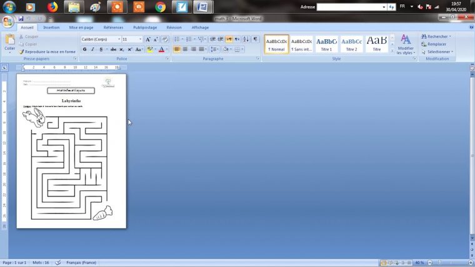The width and height of the screenshot is (475, 267).
Task: Open the Mise en page tab
Action: (81, 27)
